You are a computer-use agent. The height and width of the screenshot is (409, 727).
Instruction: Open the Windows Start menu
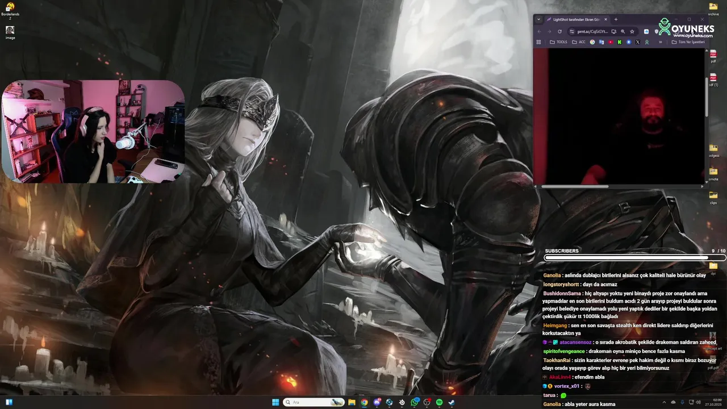275,402
